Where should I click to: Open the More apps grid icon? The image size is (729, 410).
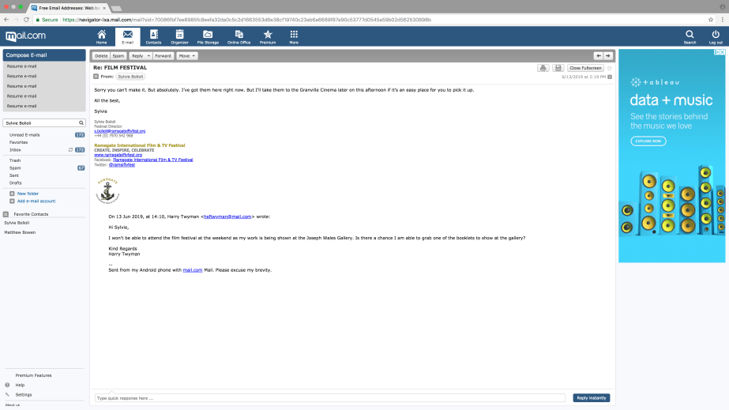point(294,36)
